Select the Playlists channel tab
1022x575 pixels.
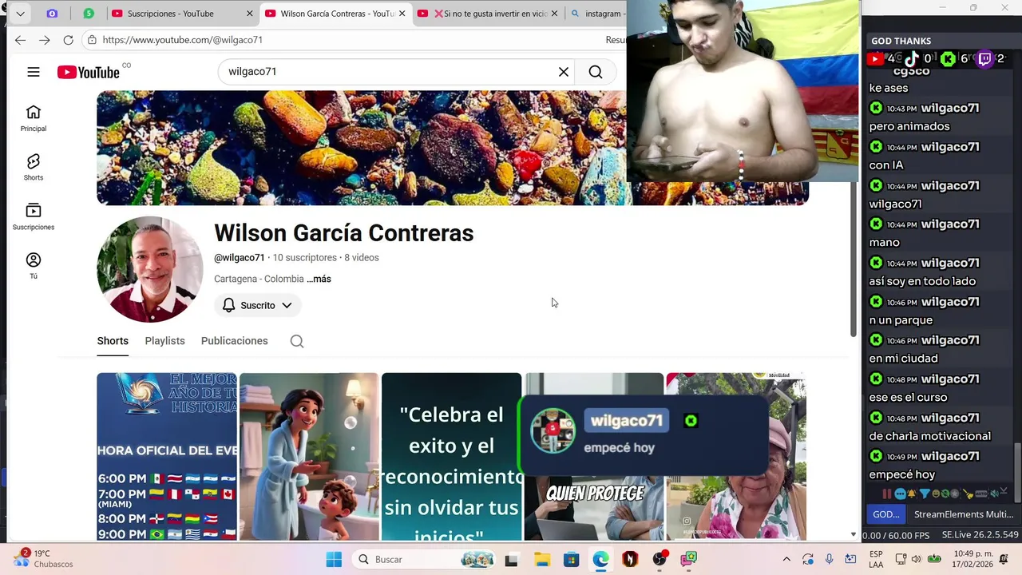(x=164, y=341)
